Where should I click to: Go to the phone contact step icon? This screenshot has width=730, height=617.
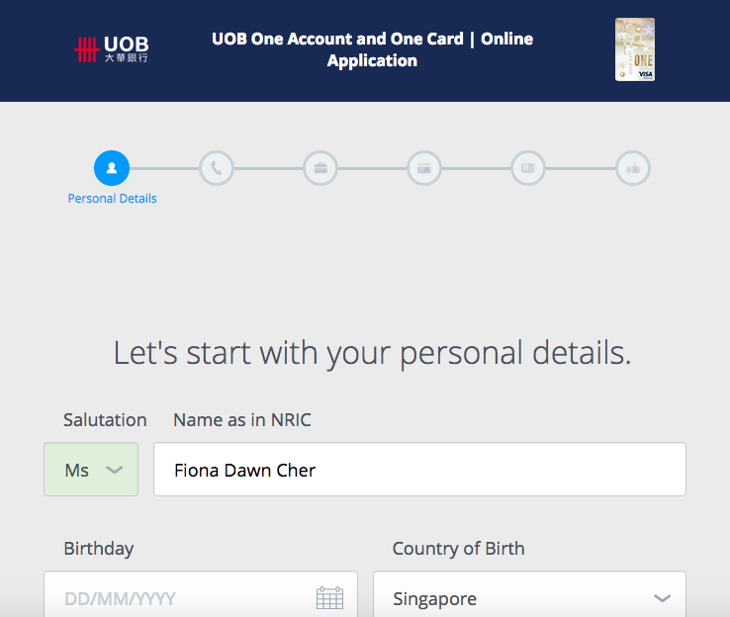click(x=216, y=168)
